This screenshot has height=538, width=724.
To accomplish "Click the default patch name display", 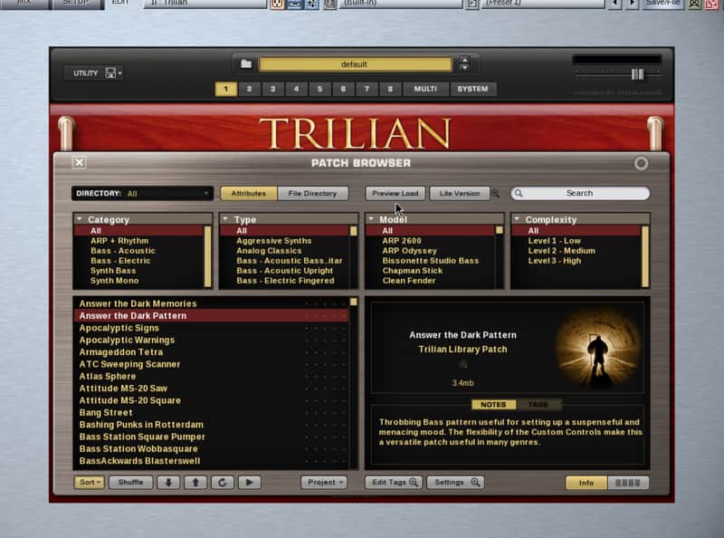I will click(355, 64).
